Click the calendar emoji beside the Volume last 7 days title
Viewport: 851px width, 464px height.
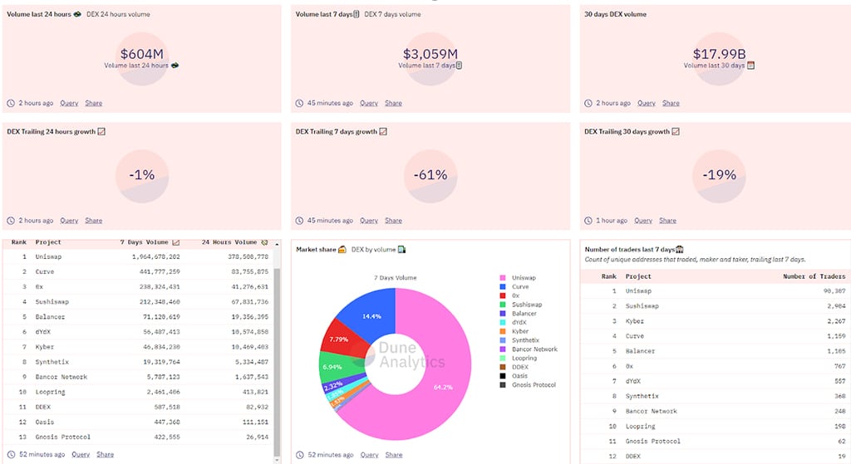pyautogui.click(x=357, y=14)
